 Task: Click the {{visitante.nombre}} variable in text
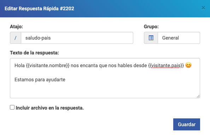click(x=48, y=65)
